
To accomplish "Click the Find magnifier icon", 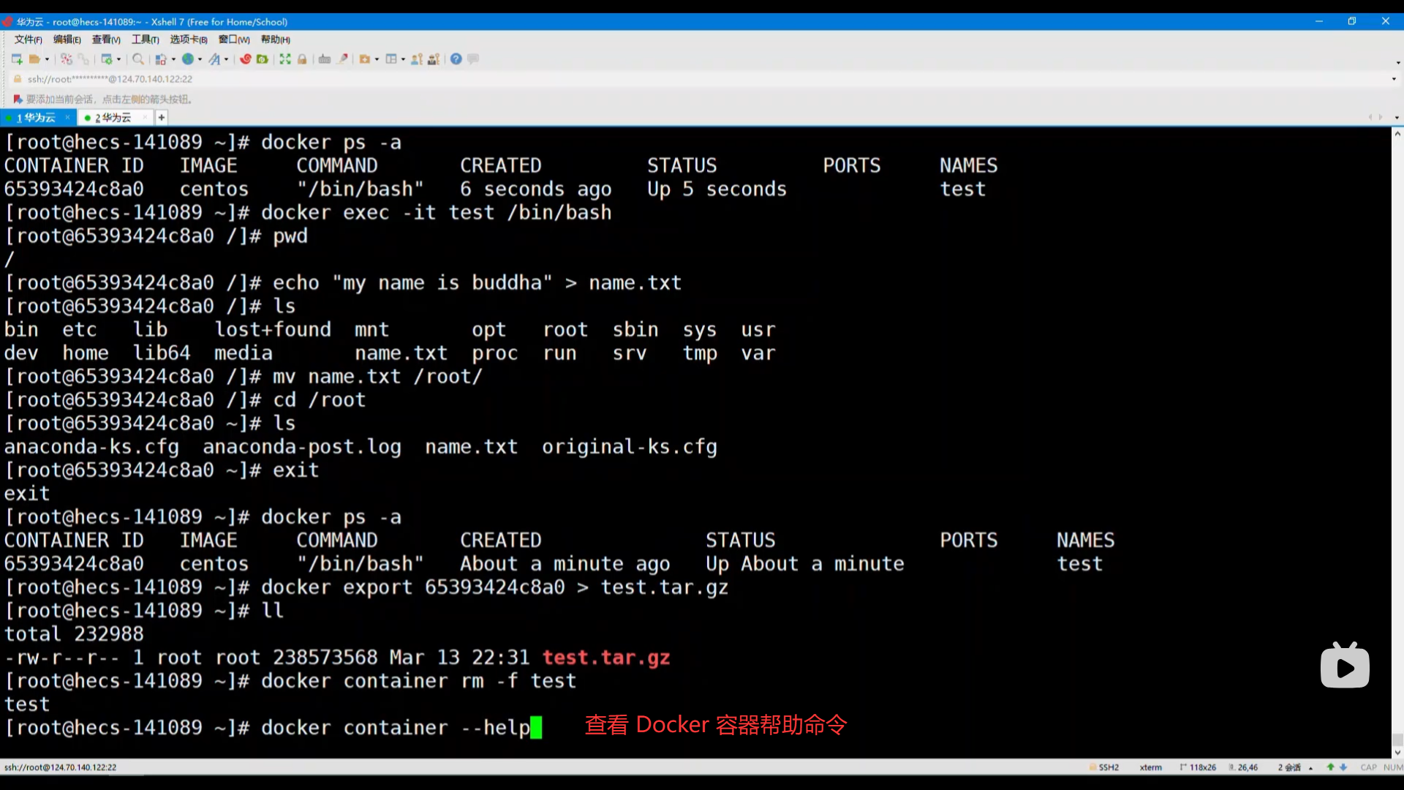I will coord(137,59).
